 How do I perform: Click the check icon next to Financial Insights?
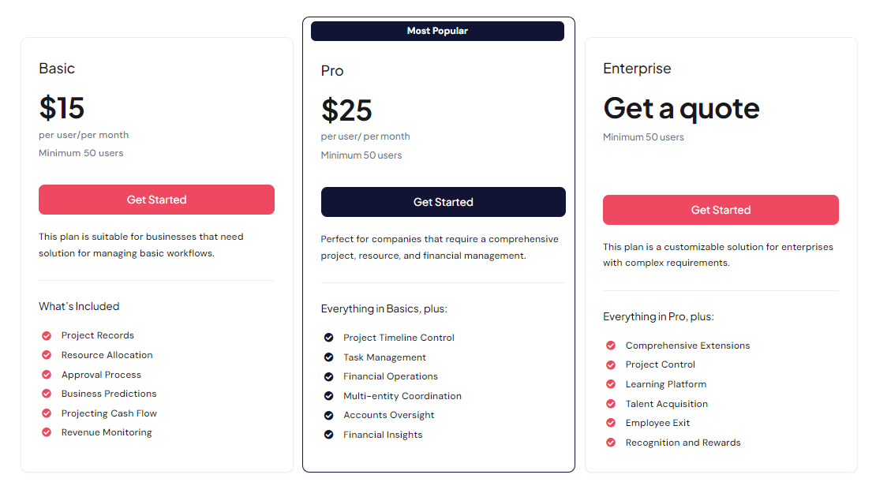tap(328, 435)
